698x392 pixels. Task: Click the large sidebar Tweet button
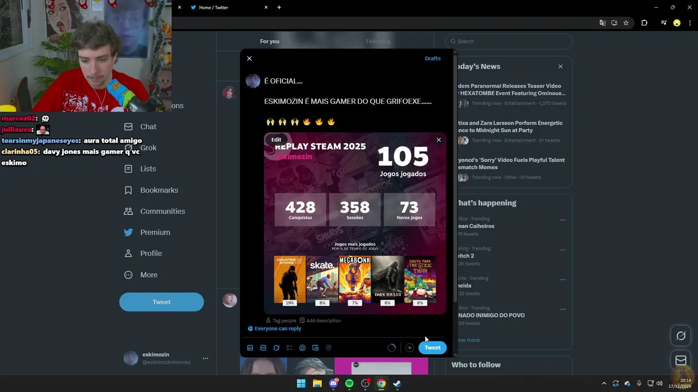(x=161, y=302)
